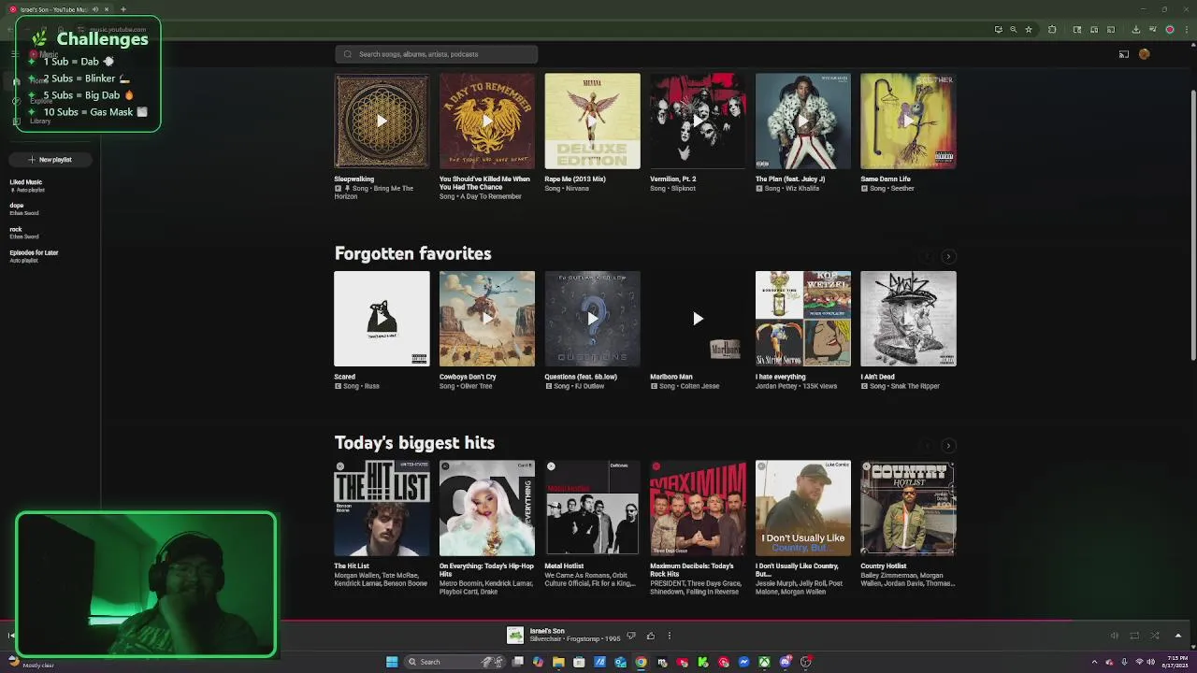The image size is (1197, 673).
Task: Open I Don't Usually Like Country playlist
Action: click(x=803, y=508)
